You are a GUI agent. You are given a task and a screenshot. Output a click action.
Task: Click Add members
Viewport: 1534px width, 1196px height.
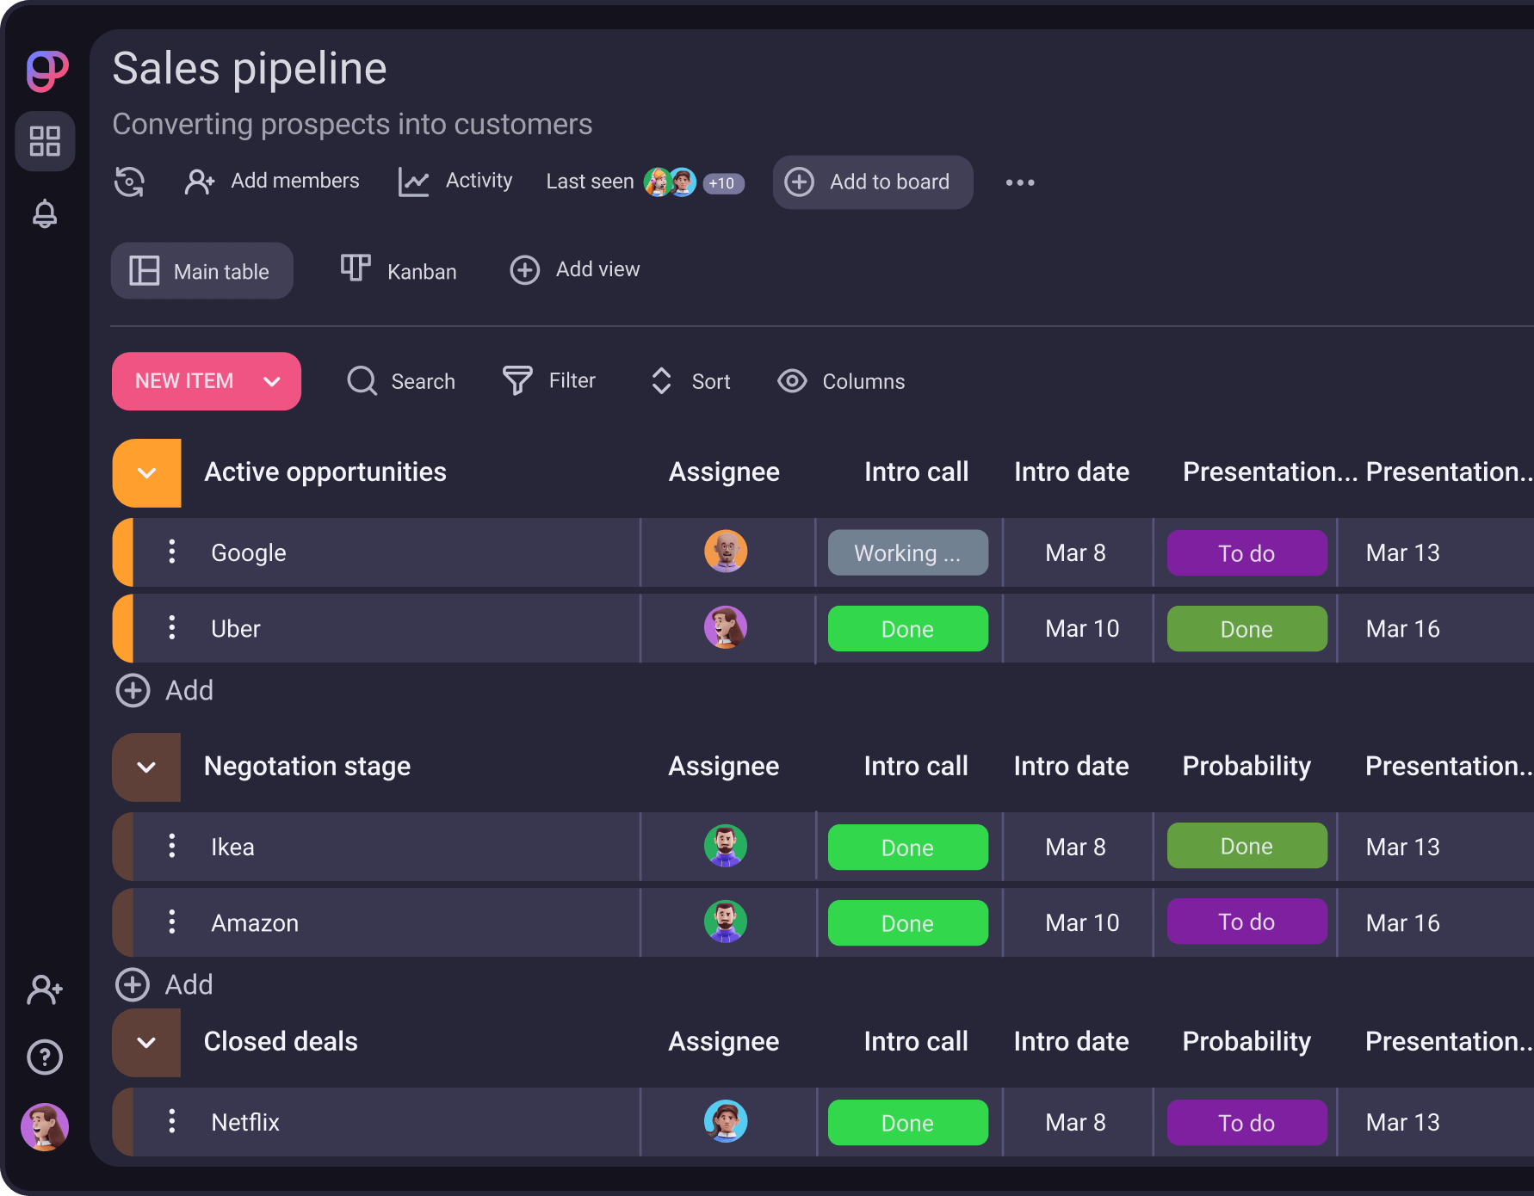(x=272, y=181)
